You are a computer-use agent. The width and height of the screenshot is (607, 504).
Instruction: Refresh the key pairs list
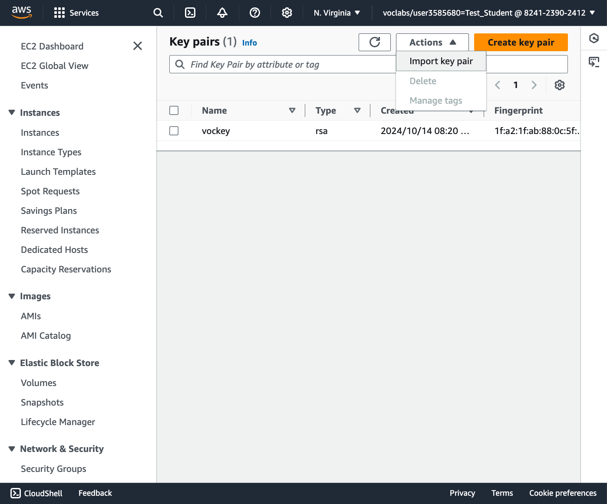375,42
